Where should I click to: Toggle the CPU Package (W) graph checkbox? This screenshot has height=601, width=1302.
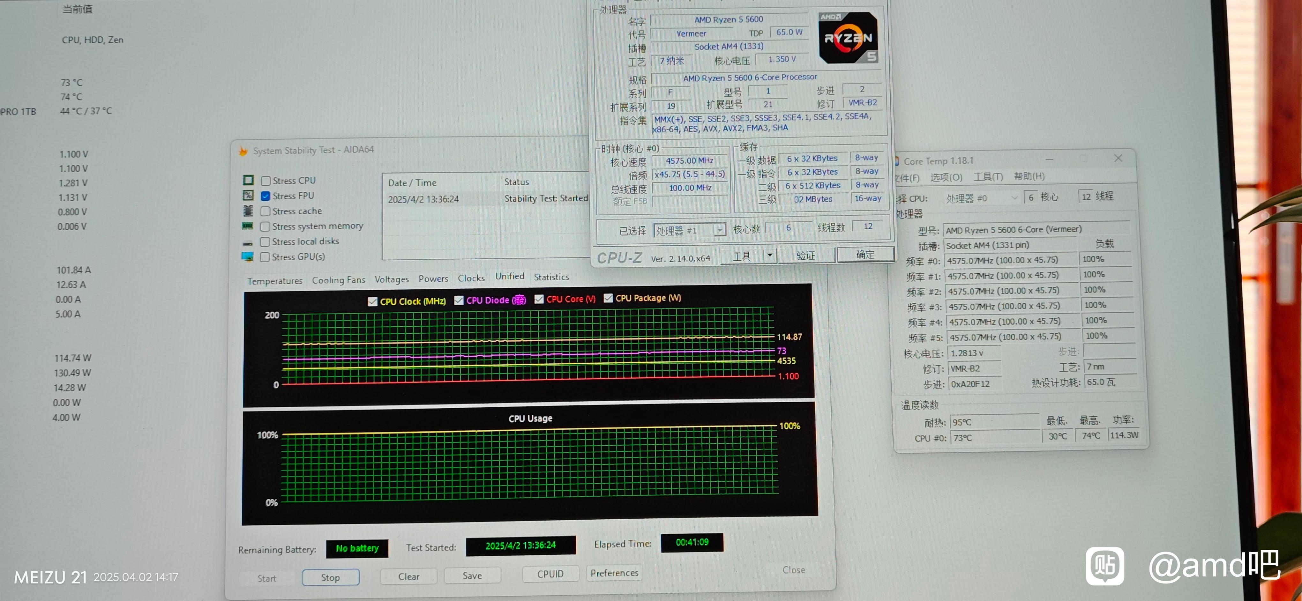pyautogui.click(x=609, y=298)
